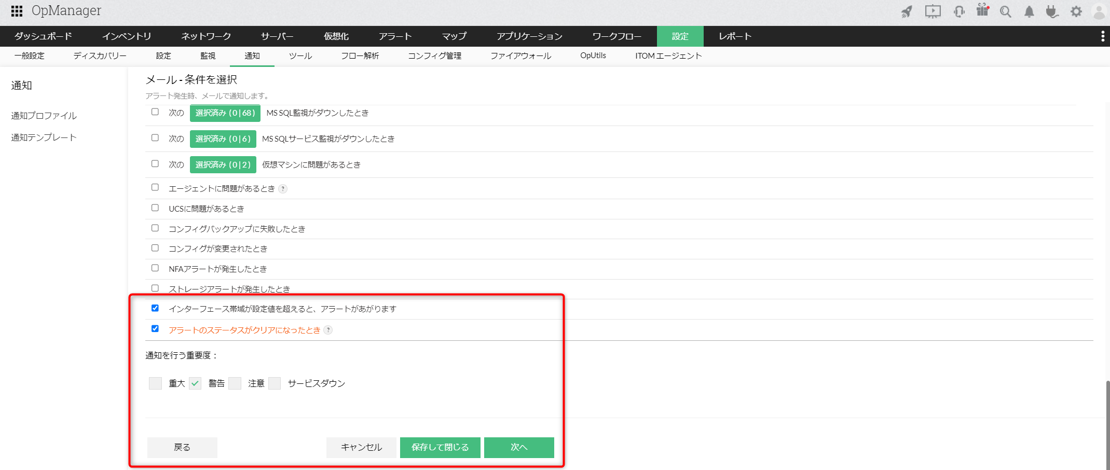Image resolution: width=1110 pixels, height=470 pixels.
Task: Check コンフィグバックアップに失敗したとき checkbox
Action: [x=155, y=228]
